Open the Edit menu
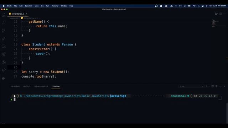The height and width of the screenshot is (128, 228). pyautogui.click(x=21, y=6)
